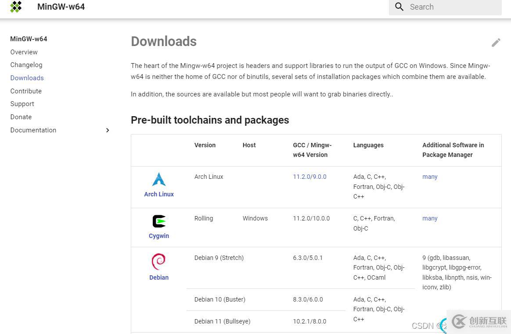Open the 11.2.0/9.0.0 version link
The width and height of the screenshot is (511, 334).
point(309,177)
